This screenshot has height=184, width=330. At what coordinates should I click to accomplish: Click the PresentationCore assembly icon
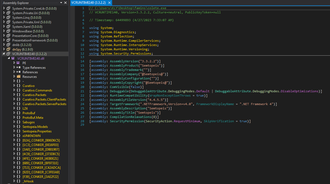click(9, 36)
